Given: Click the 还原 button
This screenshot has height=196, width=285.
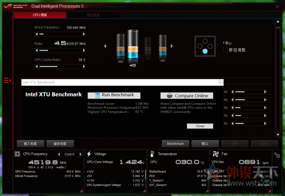Looking at the screenshot, I should coord(235,144).
